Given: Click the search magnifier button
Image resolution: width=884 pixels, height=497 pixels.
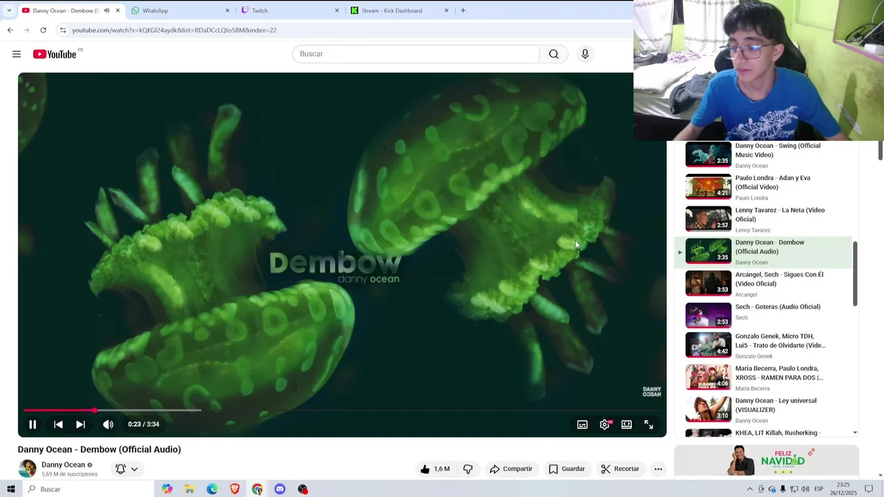Looking at the screenshot, I should [554, 54].
